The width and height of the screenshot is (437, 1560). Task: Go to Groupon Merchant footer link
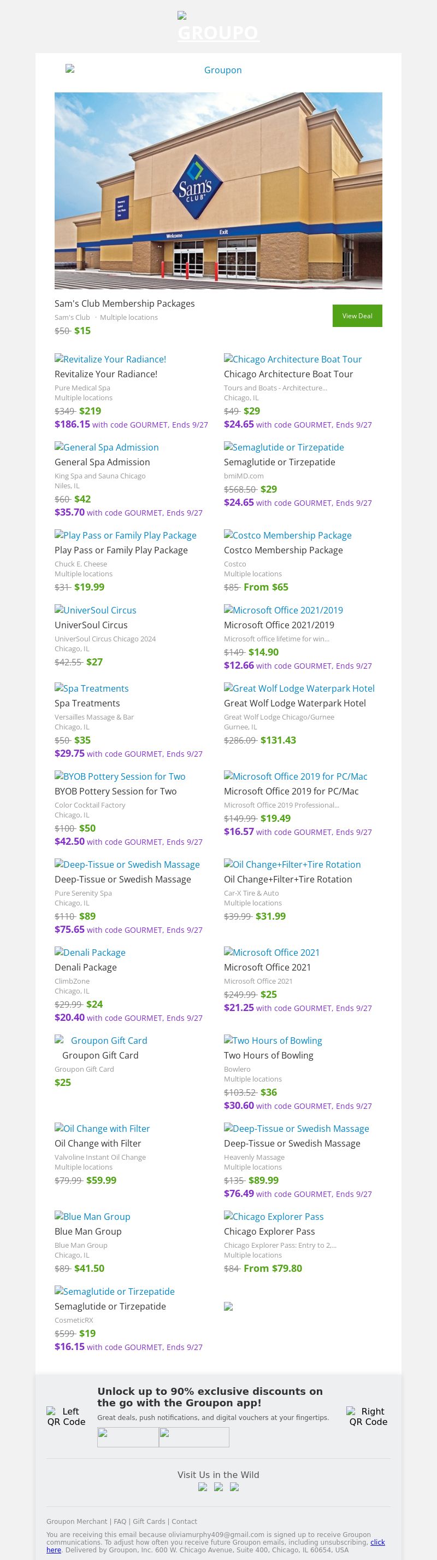click(x=77, y=1521)
